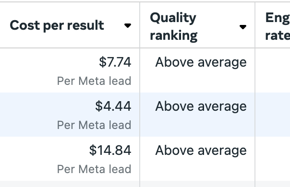Click the empty Engagement rate cell in the third row
The image size is (290, 187).
tap(273, 159)
